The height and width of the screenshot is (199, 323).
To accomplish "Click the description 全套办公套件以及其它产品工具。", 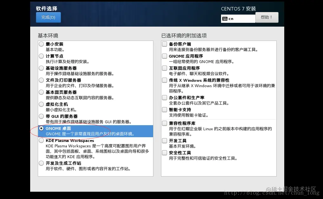I will [199, 103].
